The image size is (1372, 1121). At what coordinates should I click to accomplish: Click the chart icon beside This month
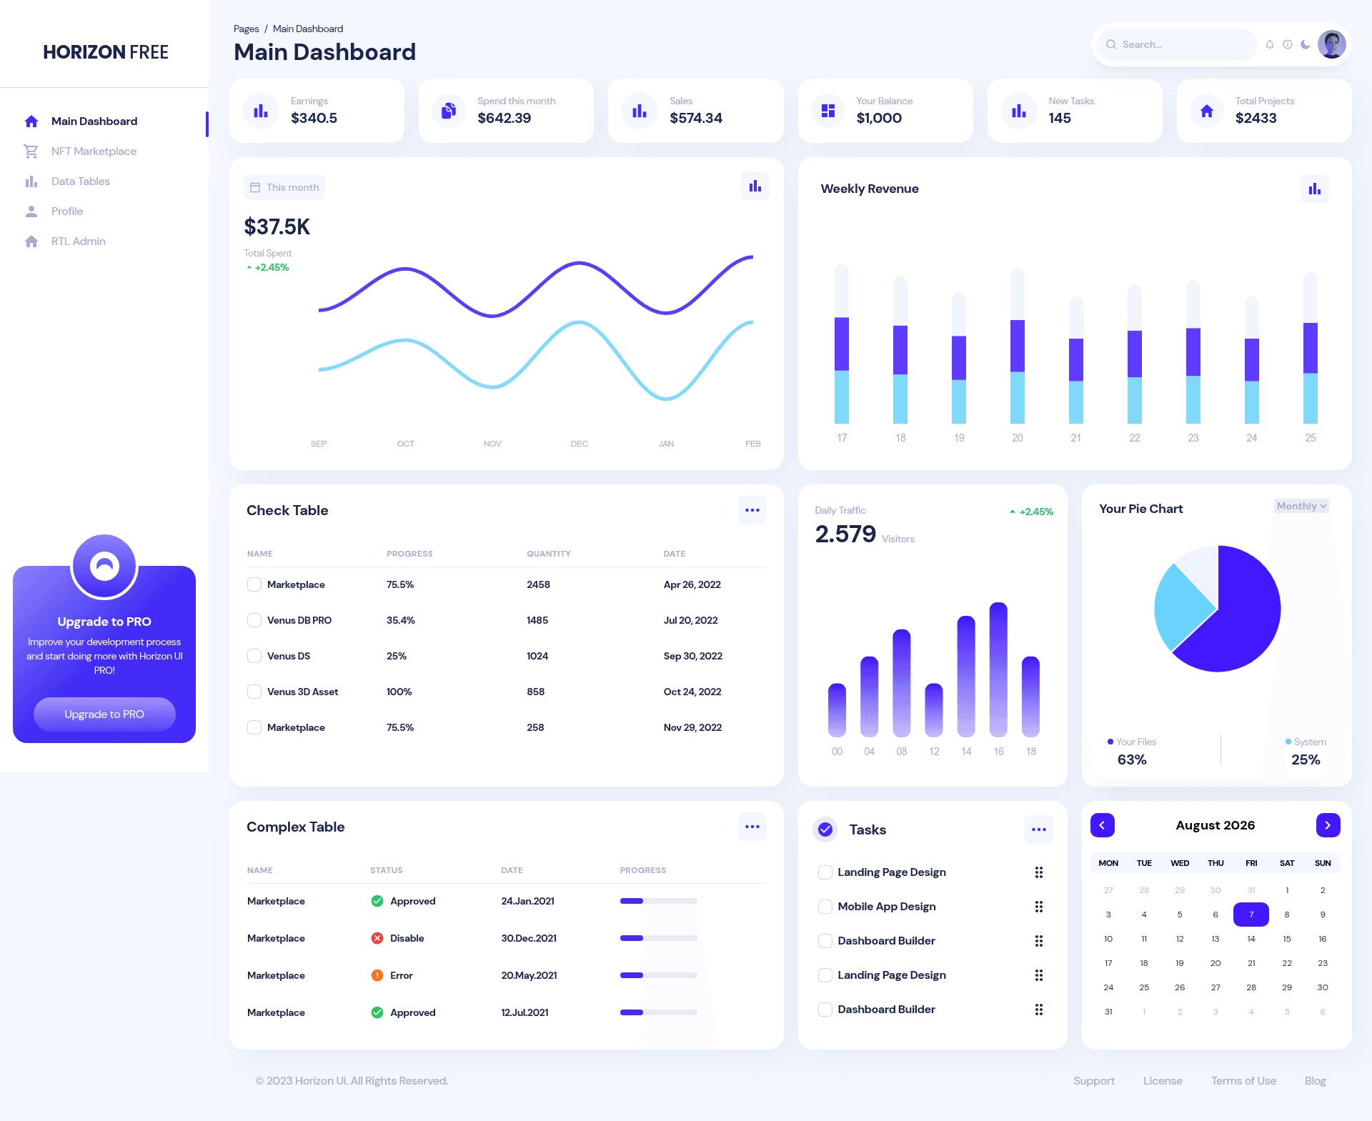(755, 186)
